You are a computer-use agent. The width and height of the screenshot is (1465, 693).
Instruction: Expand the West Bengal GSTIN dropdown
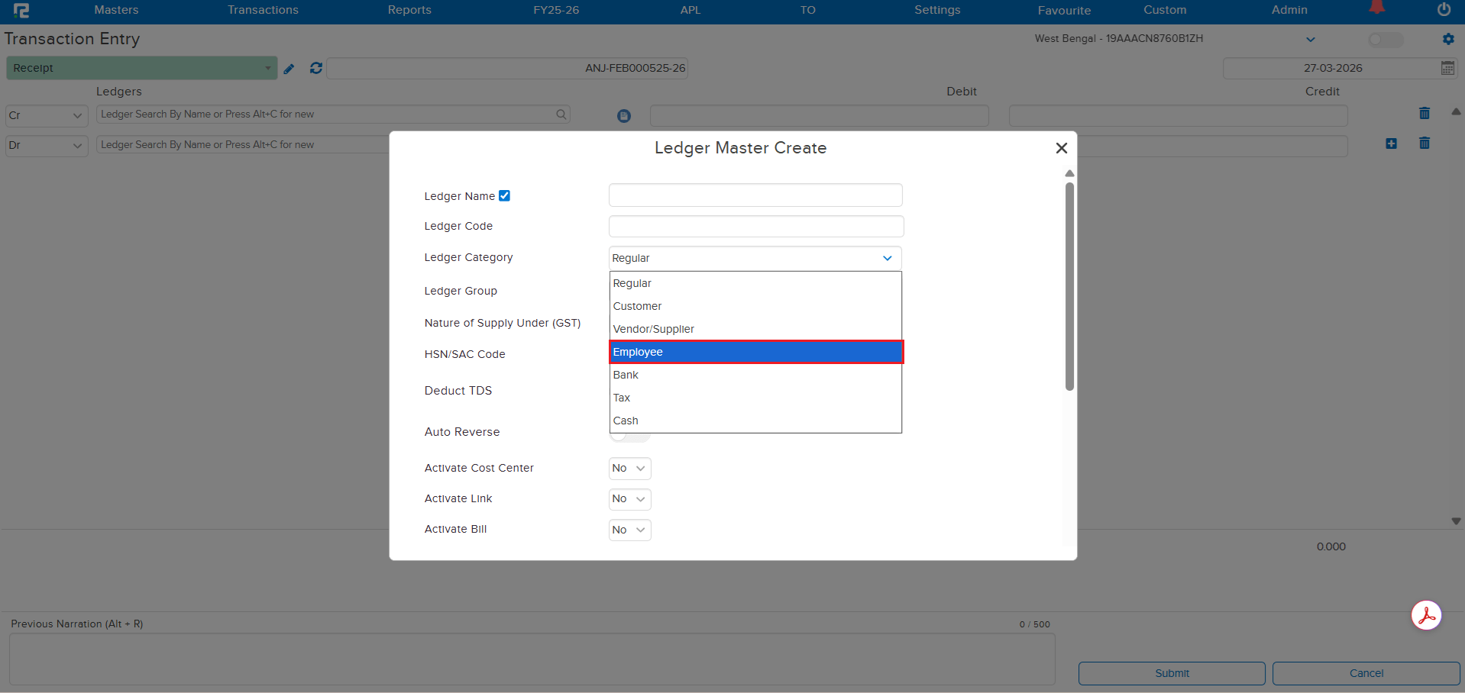(1311, 39)
